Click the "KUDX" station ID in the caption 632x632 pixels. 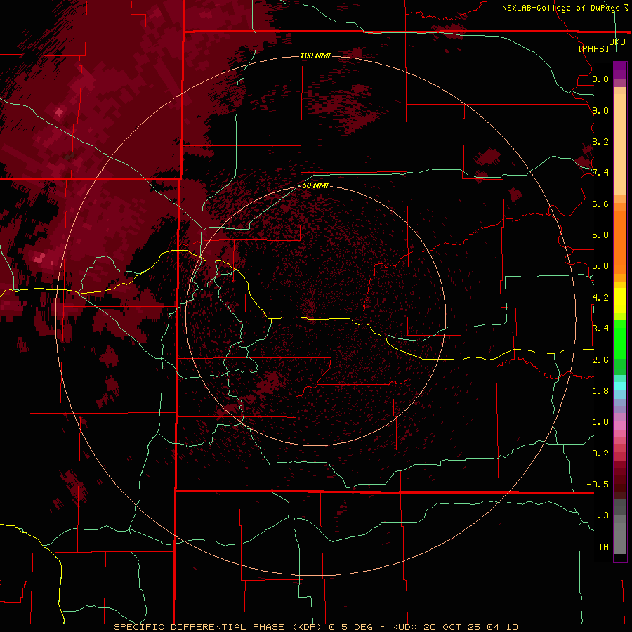point(404,627)
